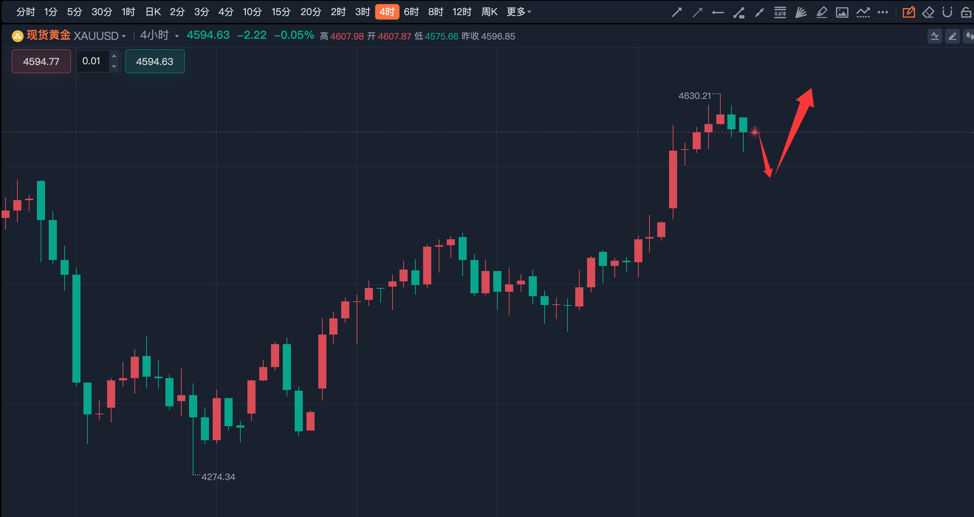Click the green 4594.63 buy price button
Screen dimensions: 974x517
(155, 61)
